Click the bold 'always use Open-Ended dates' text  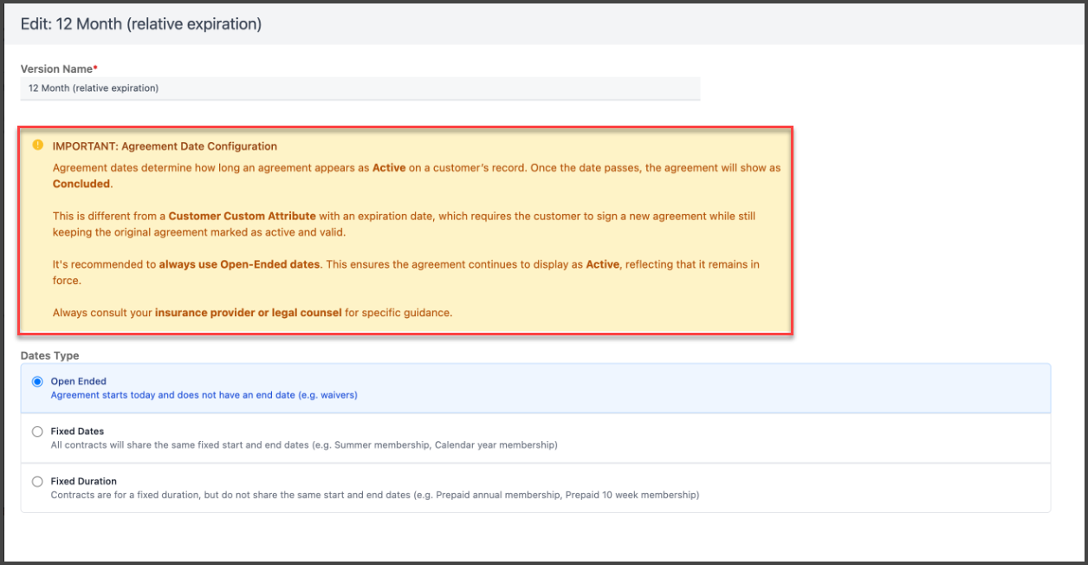coord(240,264)
